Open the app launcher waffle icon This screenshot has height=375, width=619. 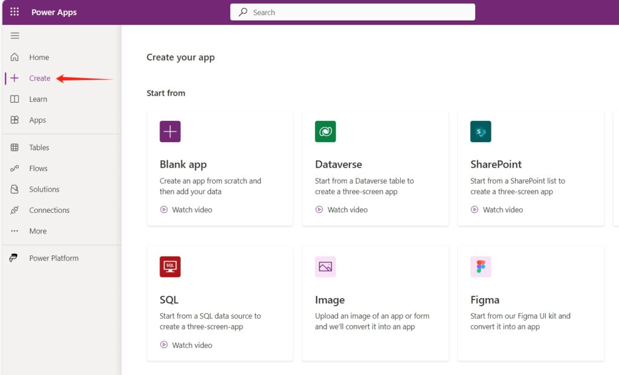(15, 12)
